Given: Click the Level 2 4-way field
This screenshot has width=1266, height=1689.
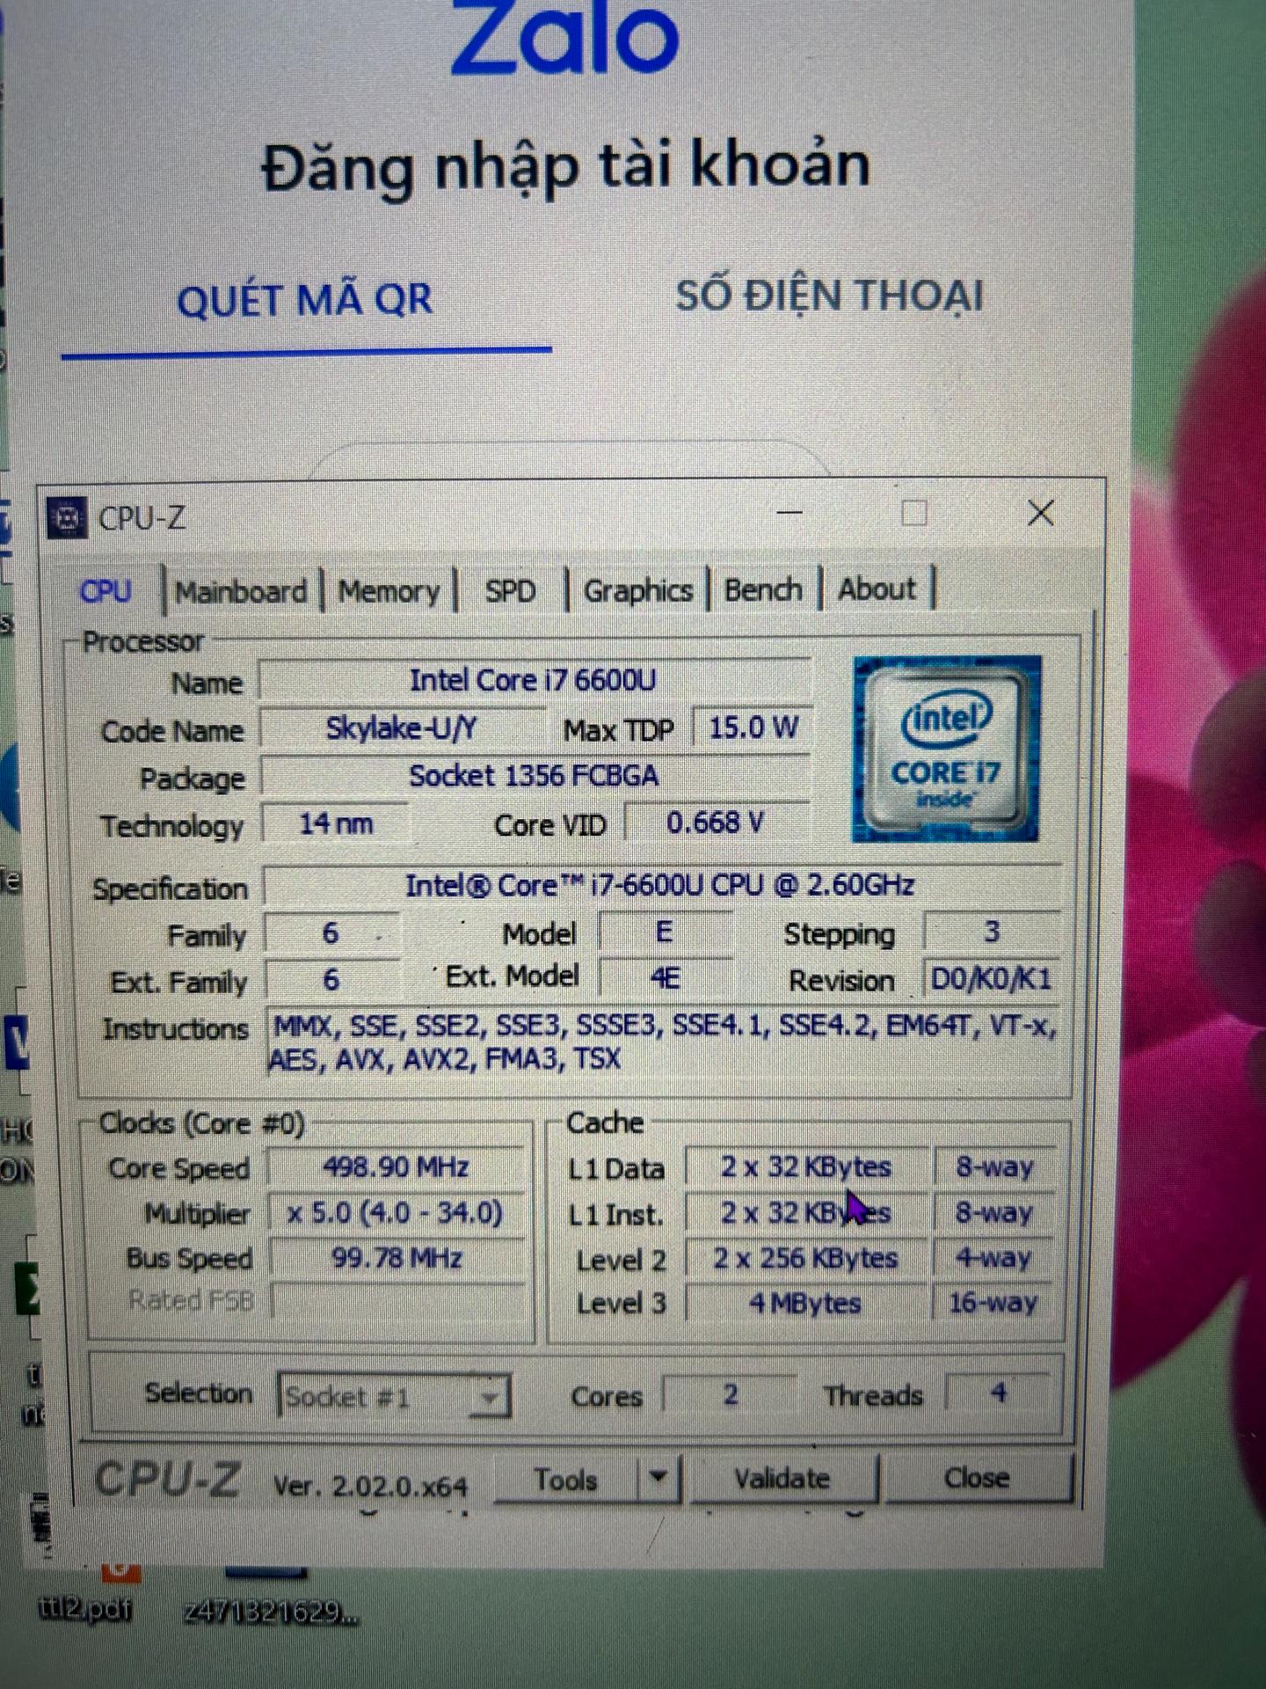Looking at the screenshot, I should click(x=993, y=1257).
